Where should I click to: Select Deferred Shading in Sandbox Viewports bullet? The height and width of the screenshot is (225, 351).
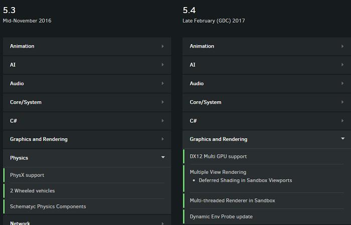[245, 180]
